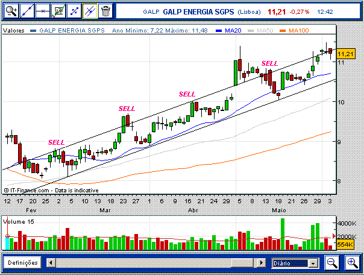
Task: Click the price axis label 8
Action: [x=339, y=181]
